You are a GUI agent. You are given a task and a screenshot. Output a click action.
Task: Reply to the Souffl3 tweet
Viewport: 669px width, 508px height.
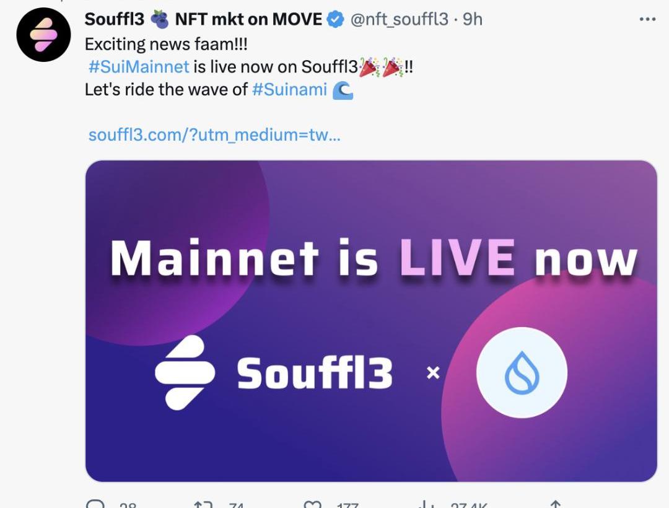[x=96, y=504]
